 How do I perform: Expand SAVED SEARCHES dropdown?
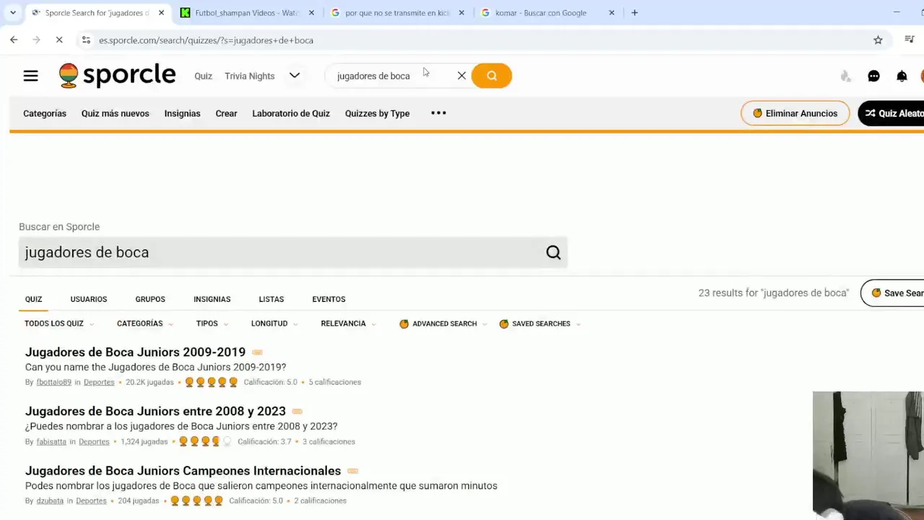tap(540, 324)
